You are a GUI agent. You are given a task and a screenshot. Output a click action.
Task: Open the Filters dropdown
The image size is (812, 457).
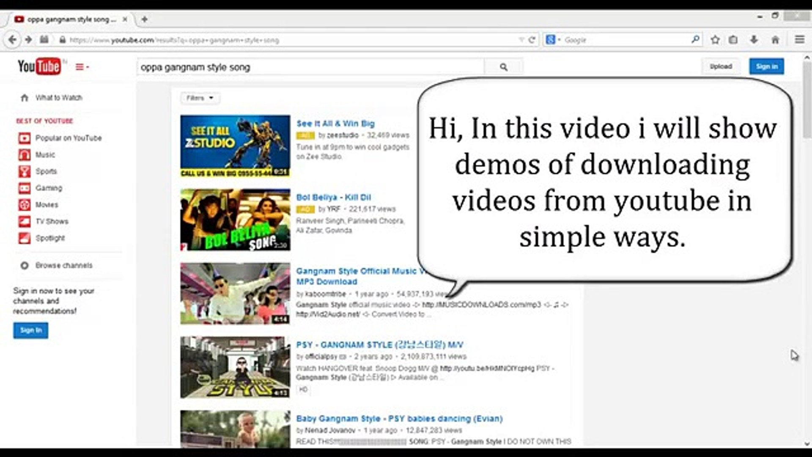click(x=200, y=98)
